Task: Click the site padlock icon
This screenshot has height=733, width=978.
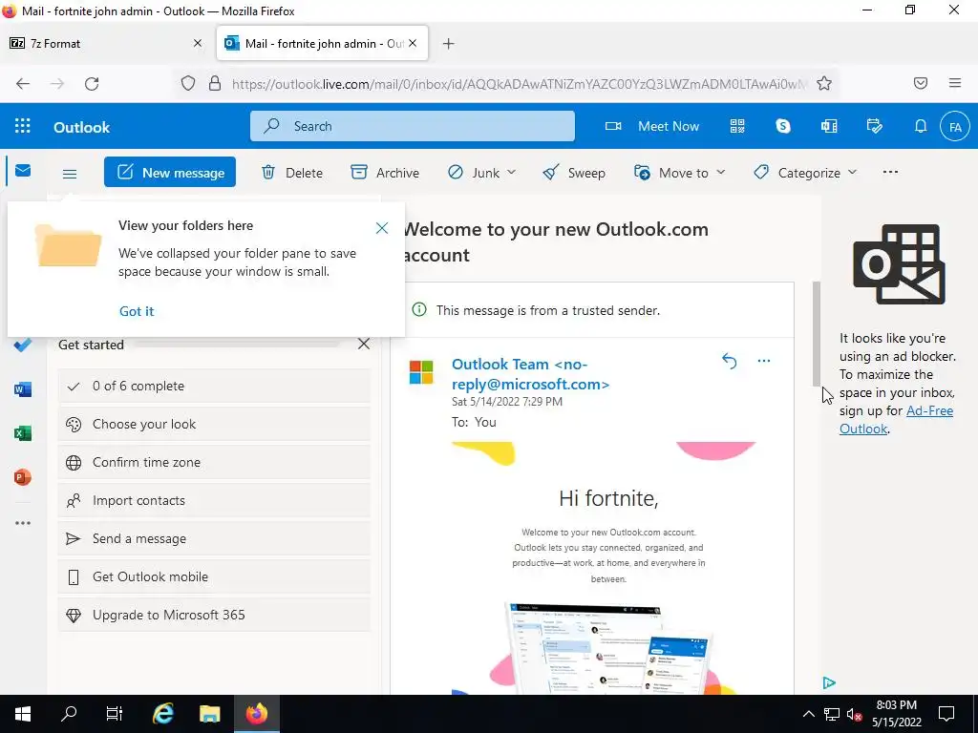Action: point(215,84)
